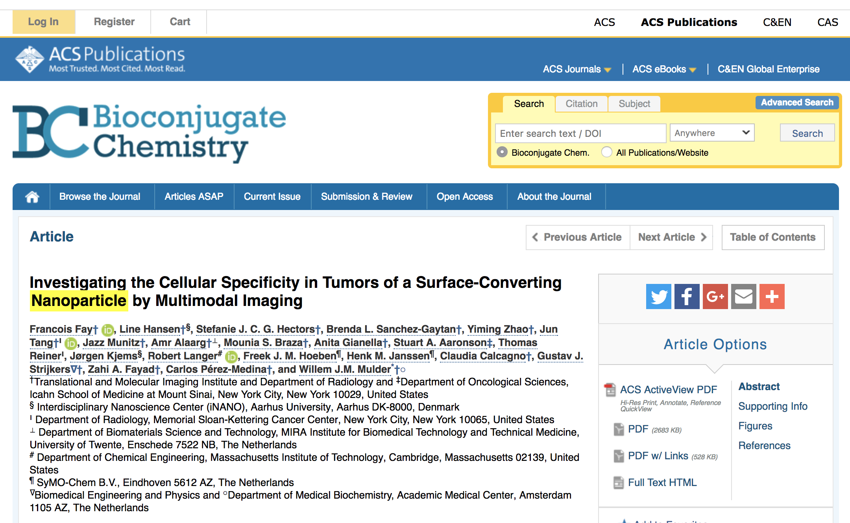Open more sharing options plus icon

click(772, 296)
